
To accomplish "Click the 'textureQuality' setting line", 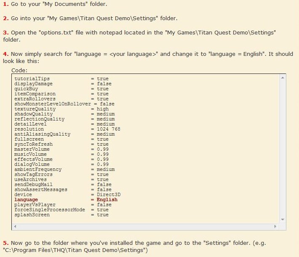I will (x=61, y=109).
